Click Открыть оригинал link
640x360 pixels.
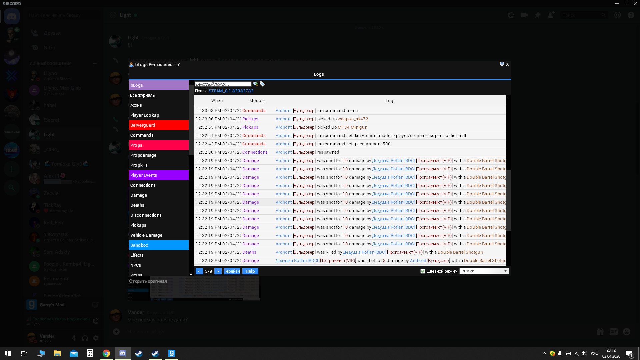[x=148, y=281]
